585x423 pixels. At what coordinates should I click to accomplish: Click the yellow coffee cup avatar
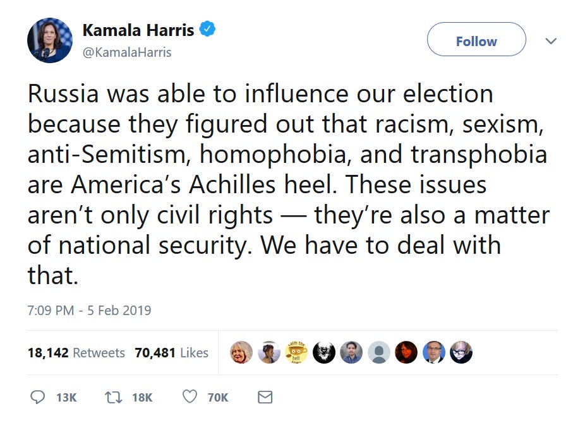point(296,352)
